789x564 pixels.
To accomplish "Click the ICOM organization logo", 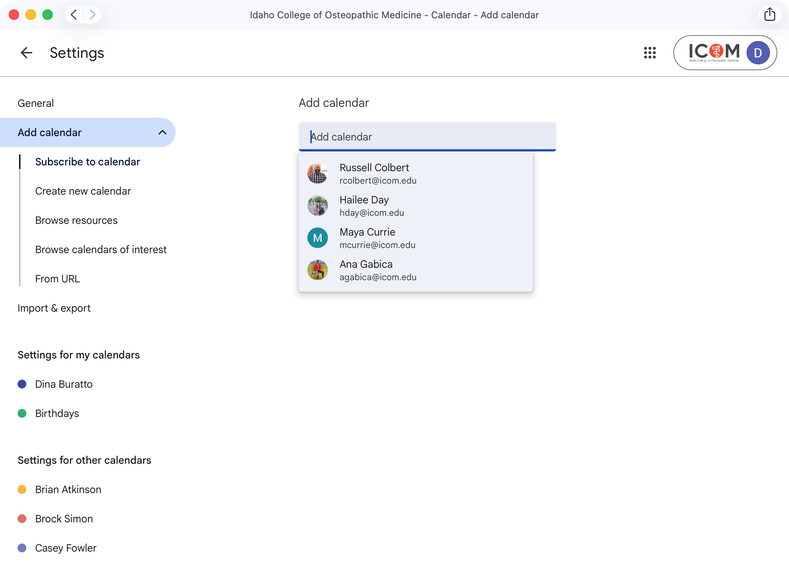I will click(714, 52).
